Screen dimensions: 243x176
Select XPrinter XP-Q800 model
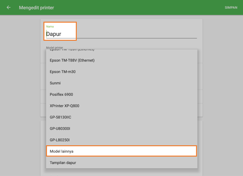(64, 106)
